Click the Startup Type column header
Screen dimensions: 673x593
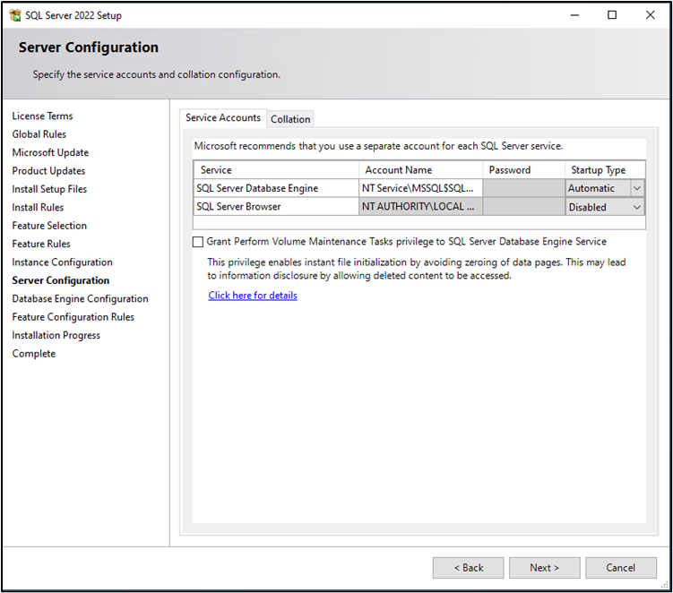point(605,170)
